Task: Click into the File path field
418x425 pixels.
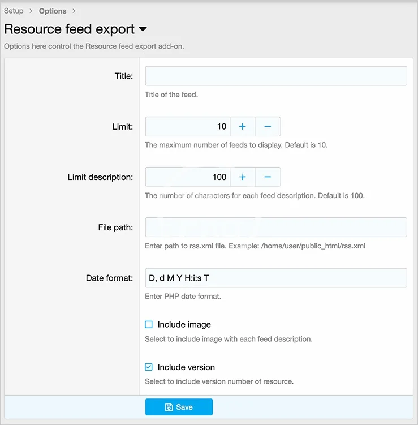Action: click(275, 227)
